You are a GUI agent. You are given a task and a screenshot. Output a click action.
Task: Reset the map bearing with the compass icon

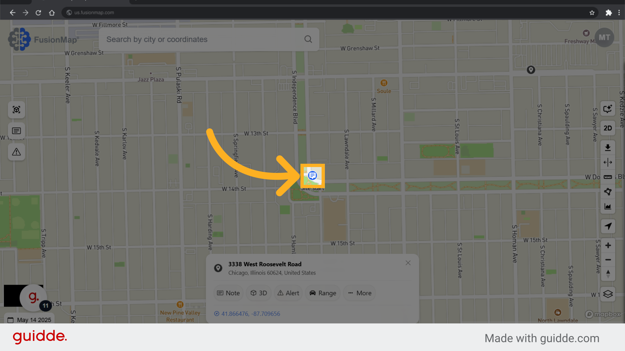tap(608, 274)
